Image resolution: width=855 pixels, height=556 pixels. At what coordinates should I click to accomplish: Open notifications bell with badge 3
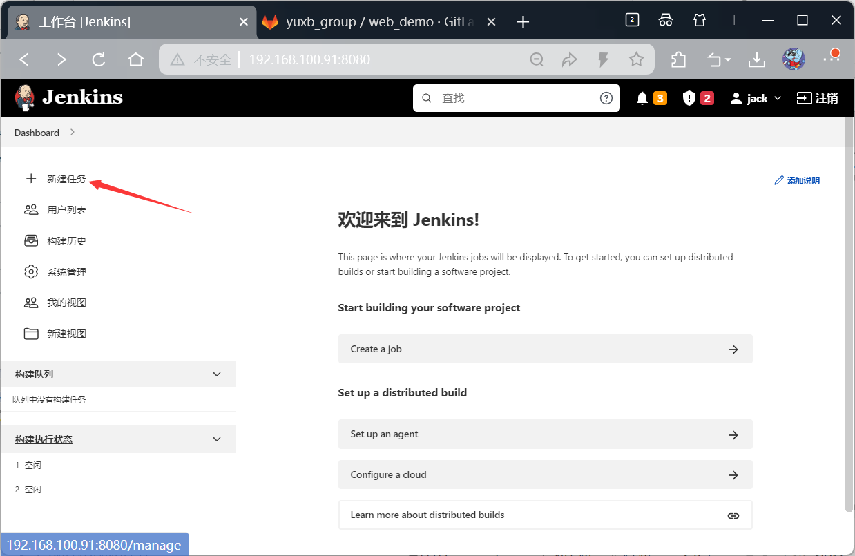click(651, 98)
